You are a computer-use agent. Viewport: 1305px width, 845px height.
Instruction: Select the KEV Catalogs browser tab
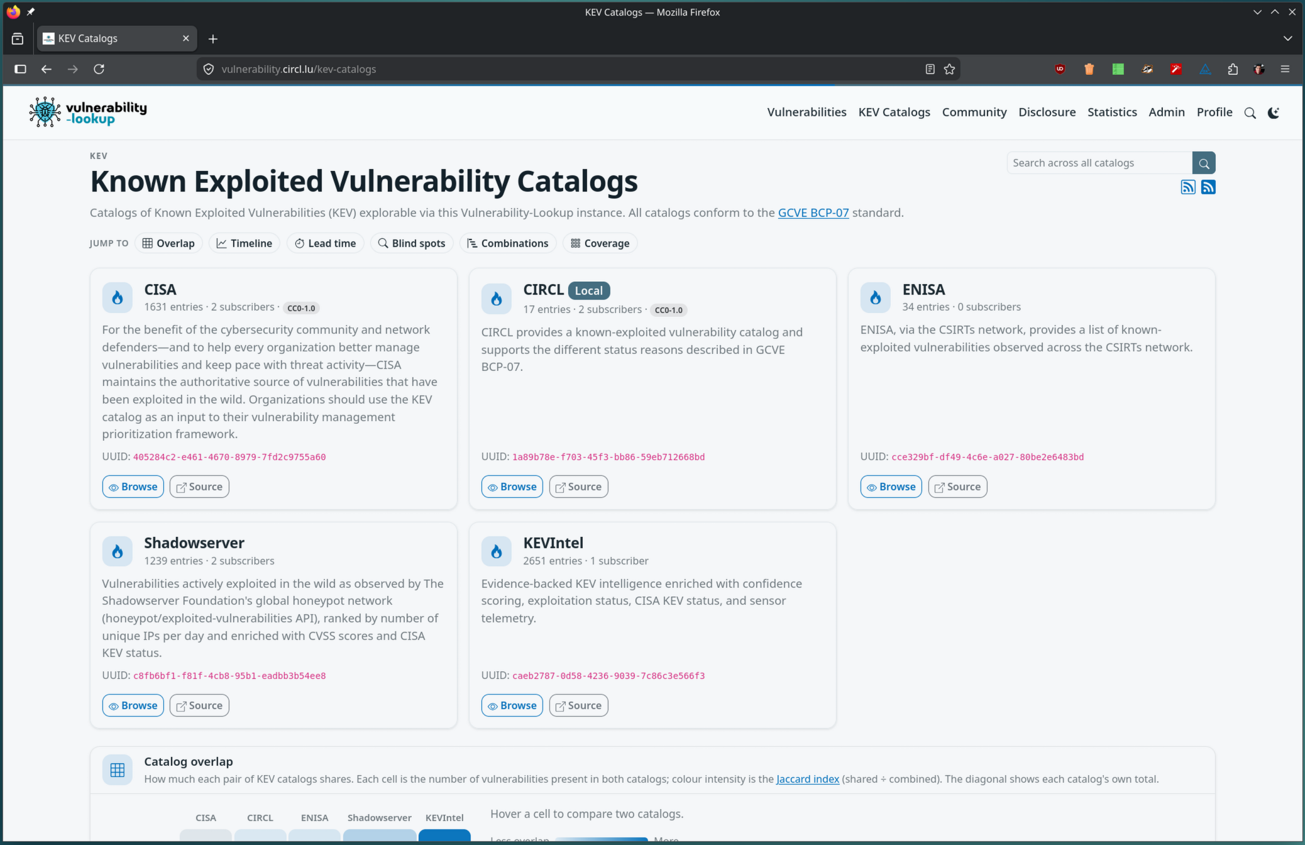(116, 39)
